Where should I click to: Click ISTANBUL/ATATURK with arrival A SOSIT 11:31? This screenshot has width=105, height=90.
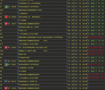click(28, 44)
